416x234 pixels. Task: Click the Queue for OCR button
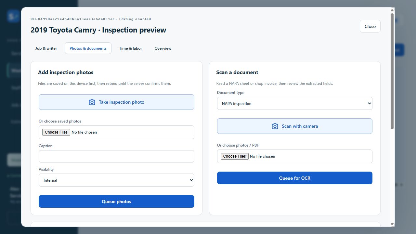[x=294, y=178]
